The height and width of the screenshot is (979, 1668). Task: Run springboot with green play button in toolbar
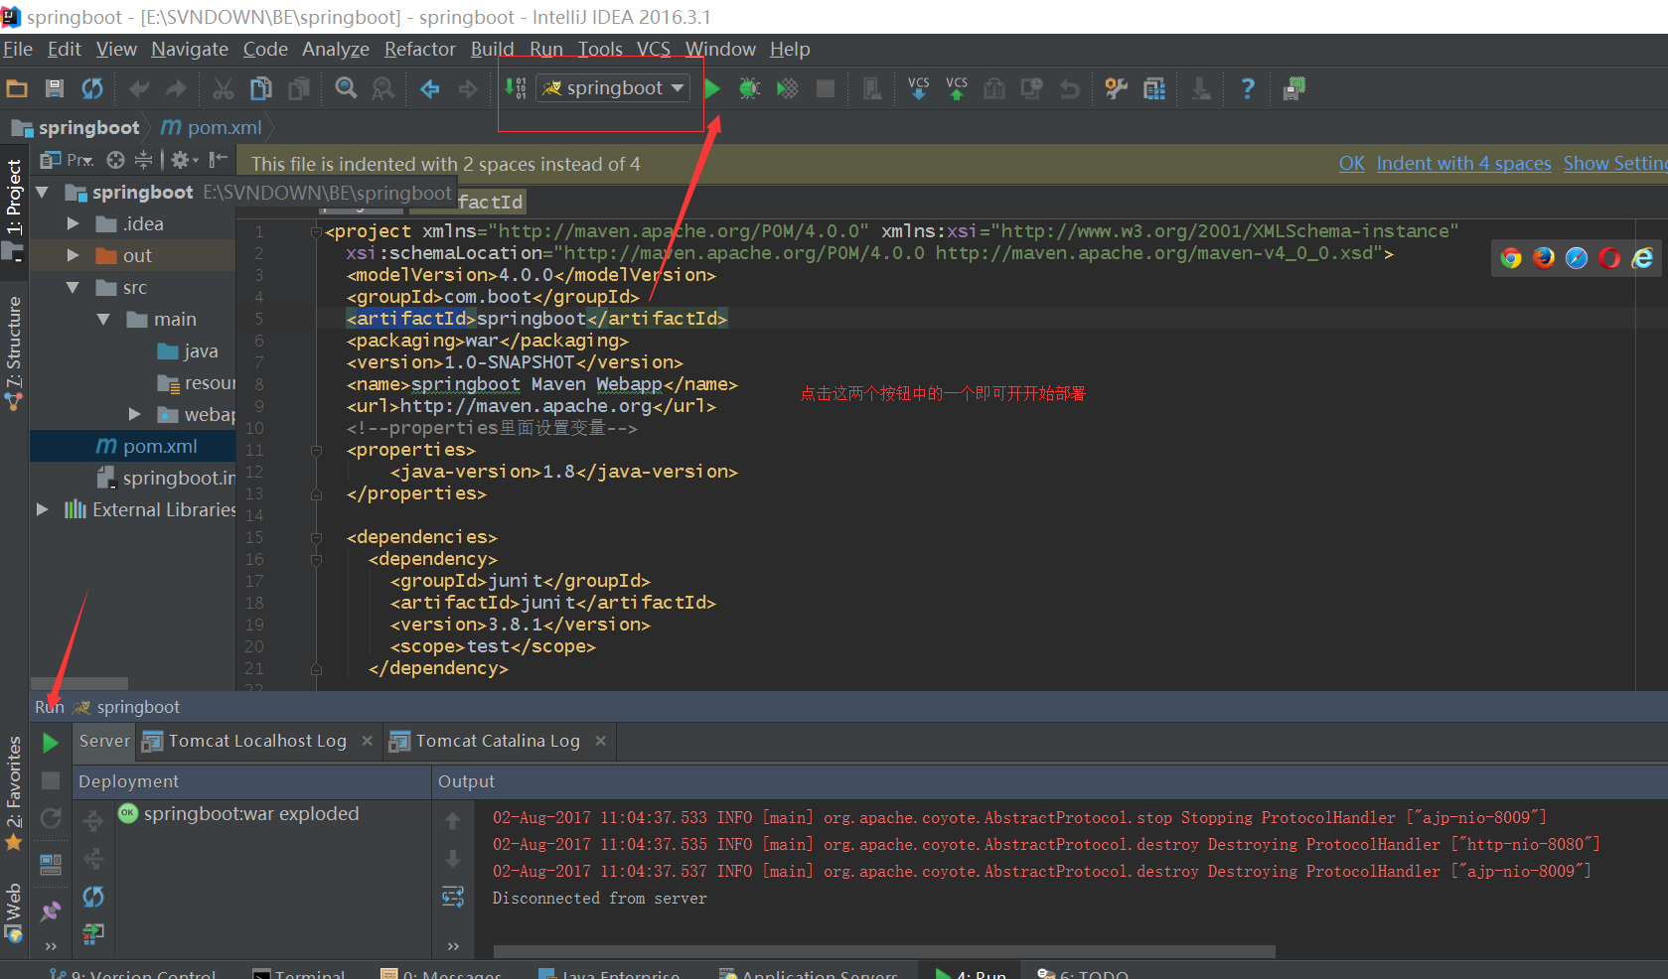[x=712, y=88]
